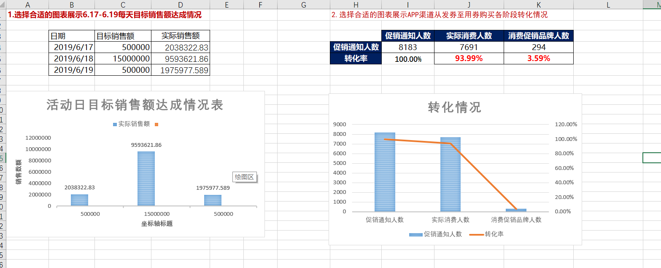Click the '绘图区' tooltip on sales chart
The image size is (661, 268).
click(x=245, y=177)
